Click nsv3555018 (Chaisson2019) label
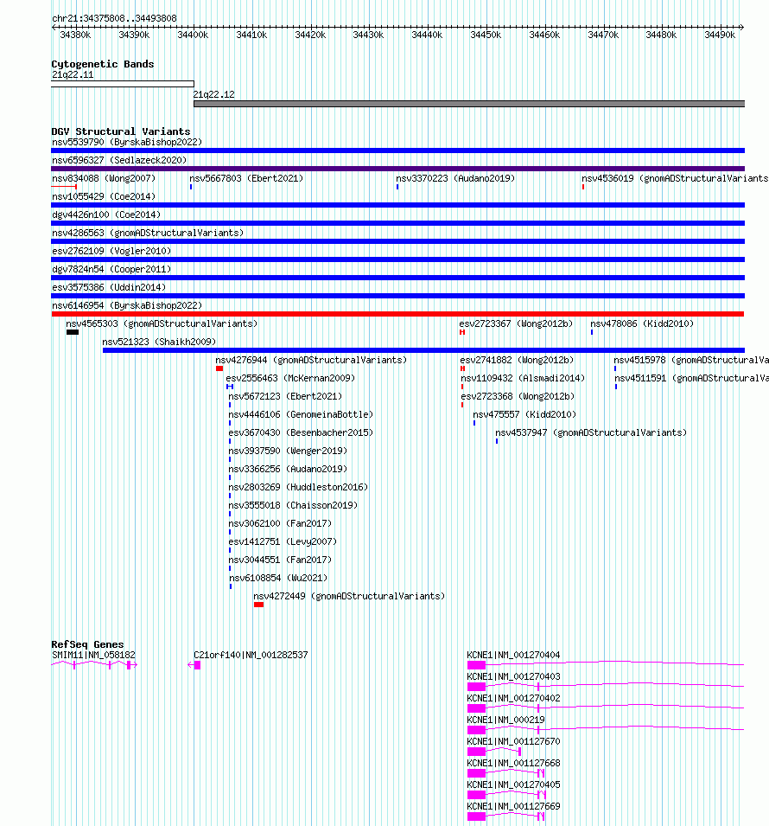Viewport: 769px width, 826px height. point(293,506)
